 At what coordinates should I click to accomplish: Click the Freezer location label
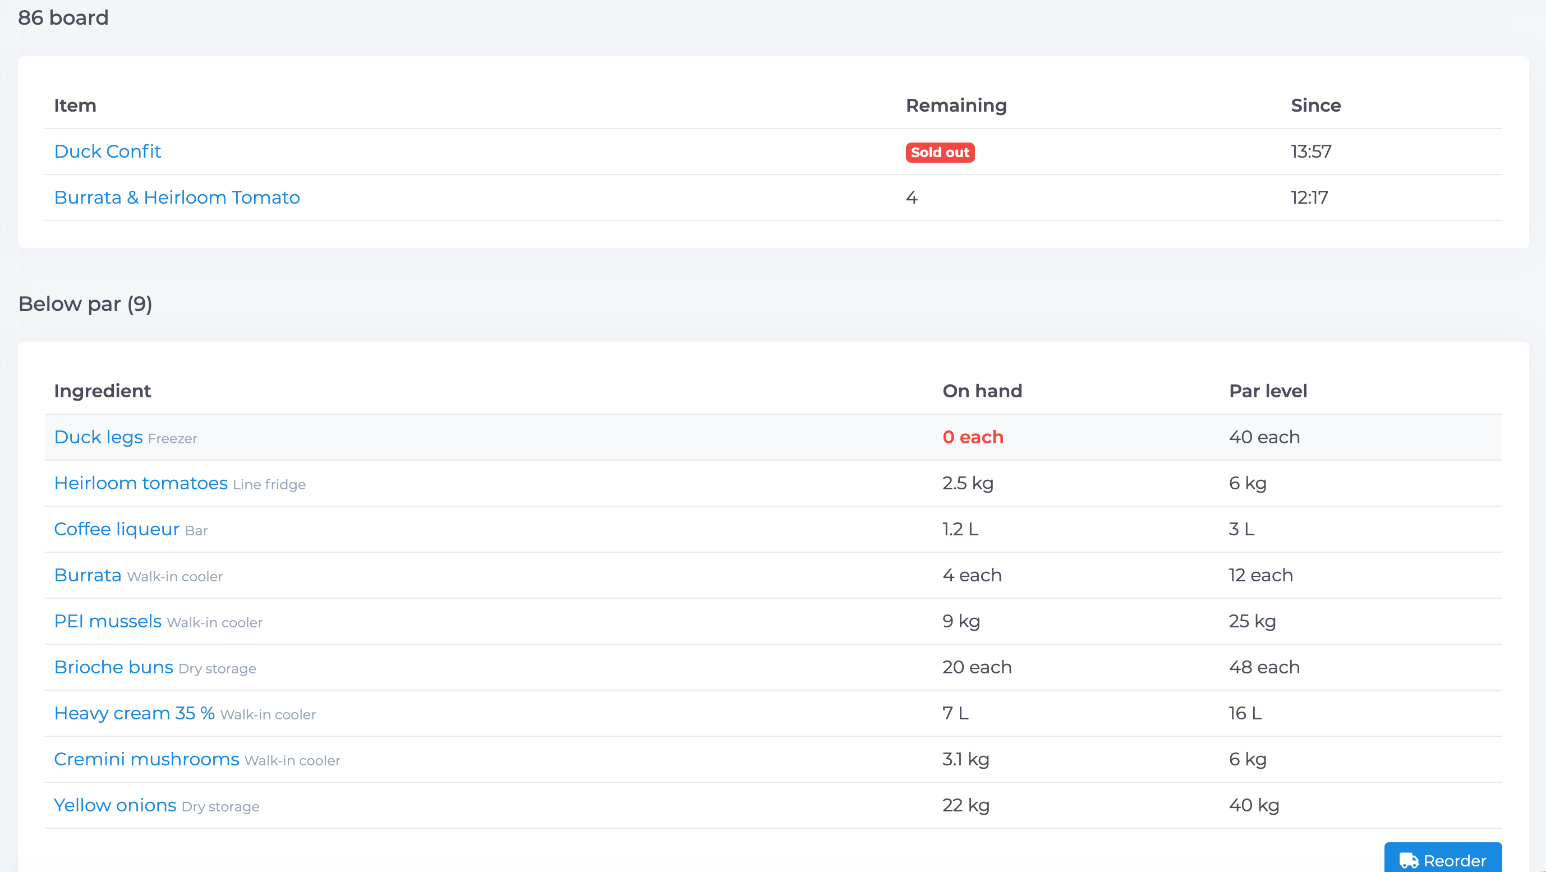point(172,439)
